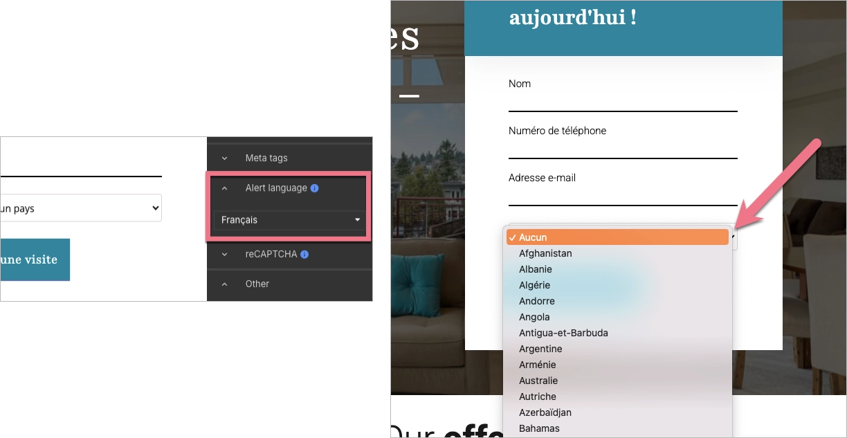Image resolution: width=847 pixels, height=438 pixels.
Task: Open the Français alert language dropdown
Action: coord(291,220)
